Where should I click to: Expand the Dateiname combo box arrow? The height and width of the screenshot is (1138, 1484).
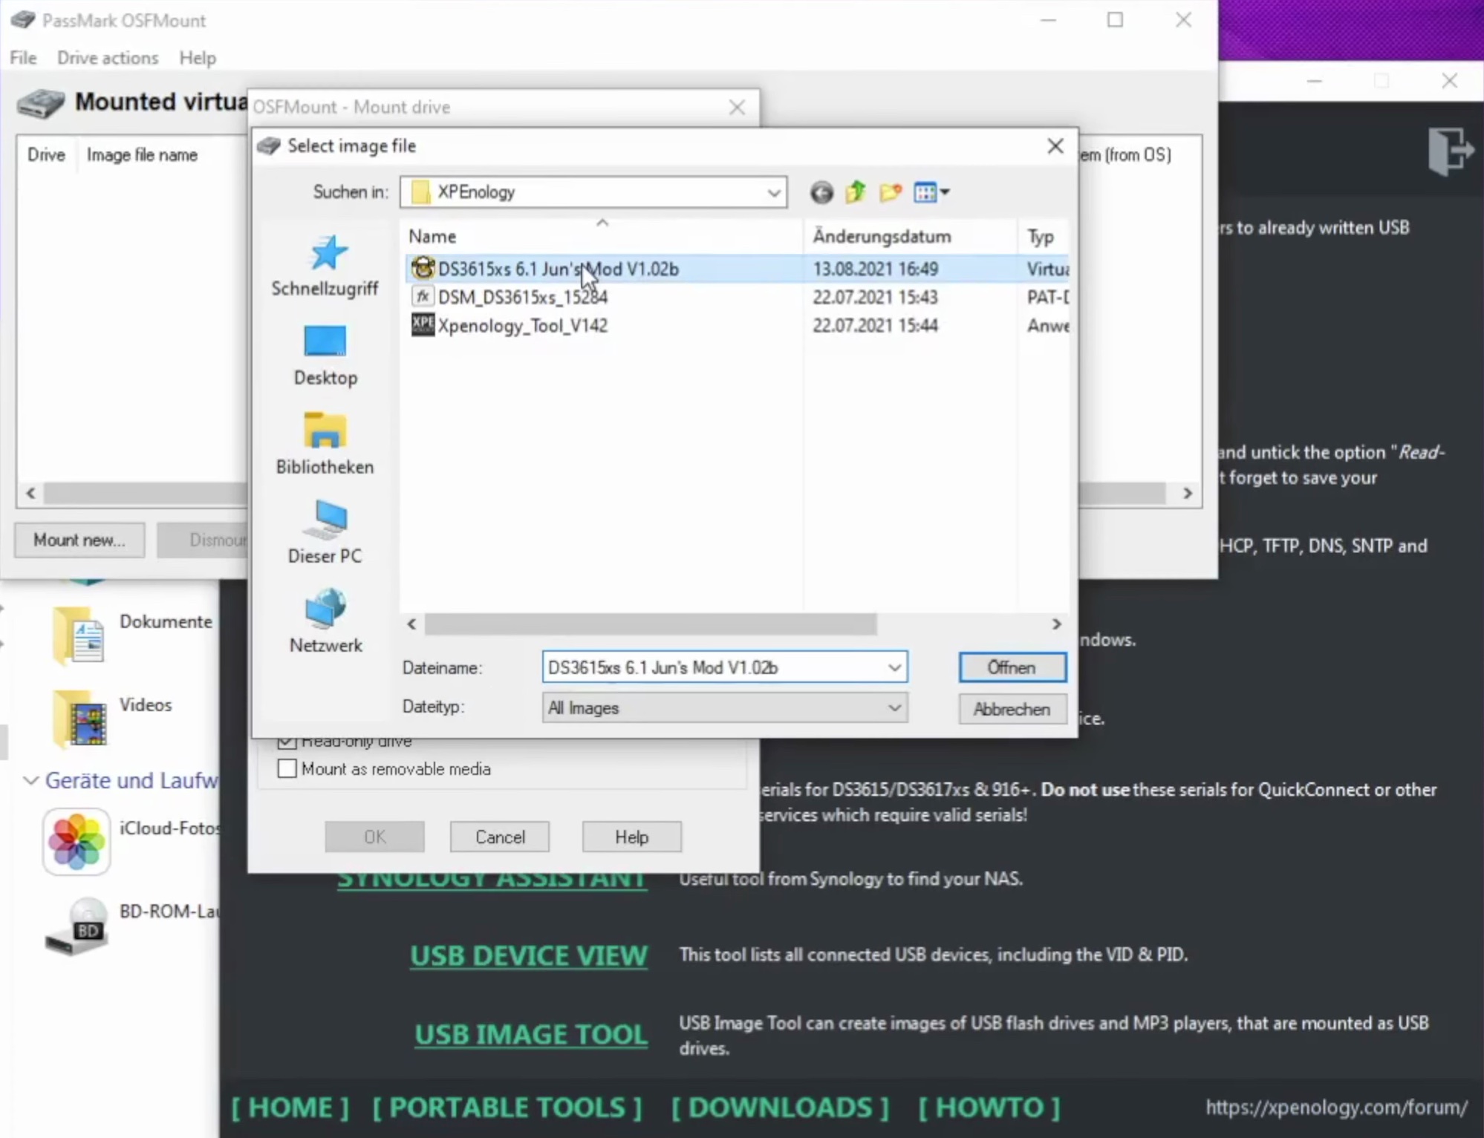pyautogui.click(x=894, y=667)
